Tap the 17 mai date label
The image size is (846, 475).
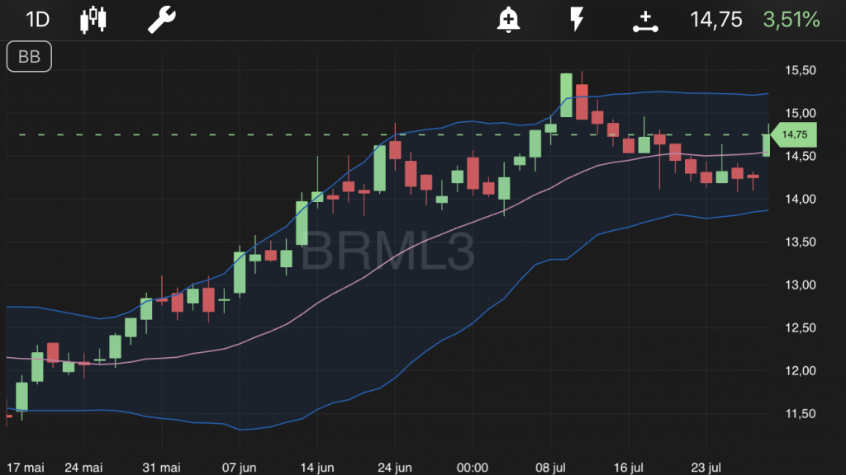click(x=26, y=468)
